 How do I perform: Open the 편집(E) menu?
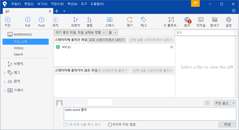point(29,4)
